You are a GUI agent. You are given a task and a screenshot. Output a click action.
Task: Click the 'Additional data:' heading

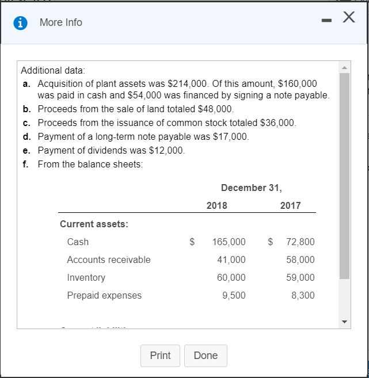pos(53,70)
